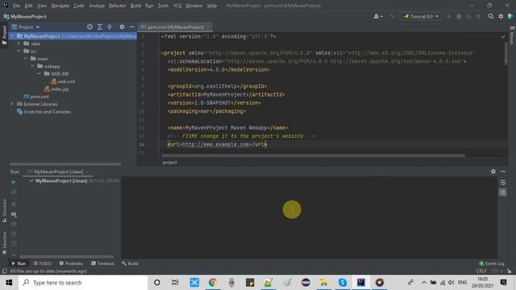Image resolution: width=516 pixels, height=290 pixels.
Task: Open Task View from taskbar
Action: coord(175,283)
